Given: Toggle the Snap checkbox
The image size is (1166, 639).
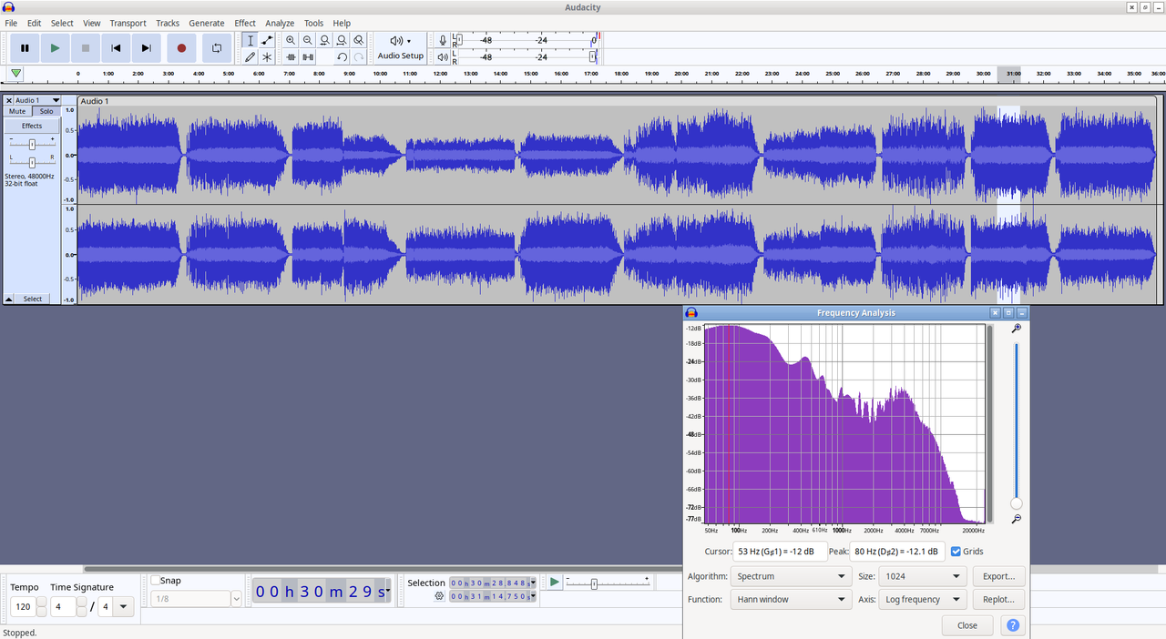Looking at the screenshot, I should (156, 581).
